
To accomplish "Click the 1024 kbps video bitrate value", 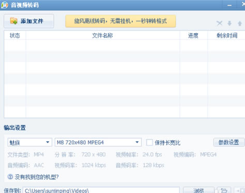I will (94, 165).
